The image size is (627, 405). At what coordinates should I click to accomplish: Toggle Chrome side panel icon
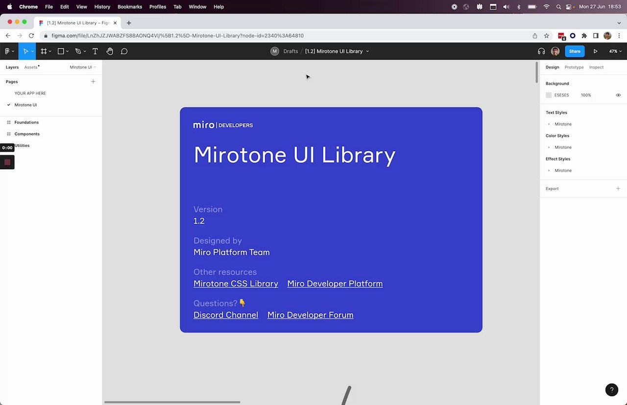596,36
